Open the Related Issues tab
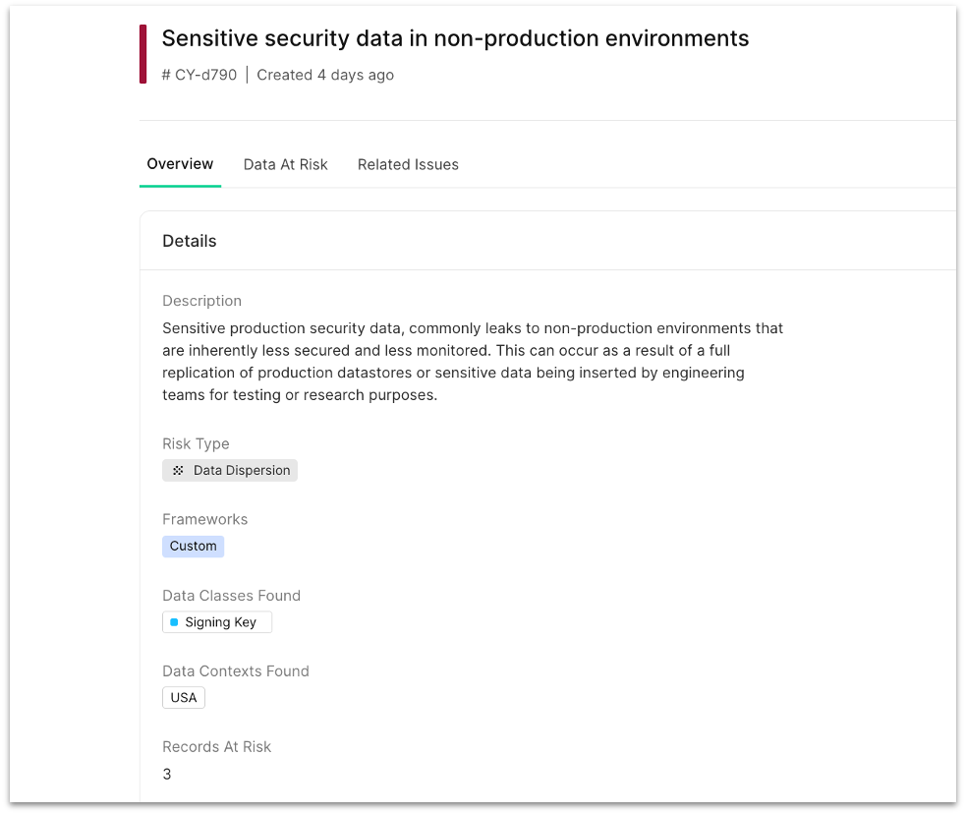The image size is (965, 814). pyautogui.click(x=408, y=164)
